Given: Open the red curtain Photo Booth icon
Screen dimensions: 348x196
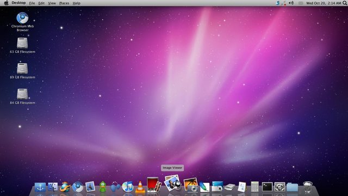Looking at the screenshot, I should point(154,185).
